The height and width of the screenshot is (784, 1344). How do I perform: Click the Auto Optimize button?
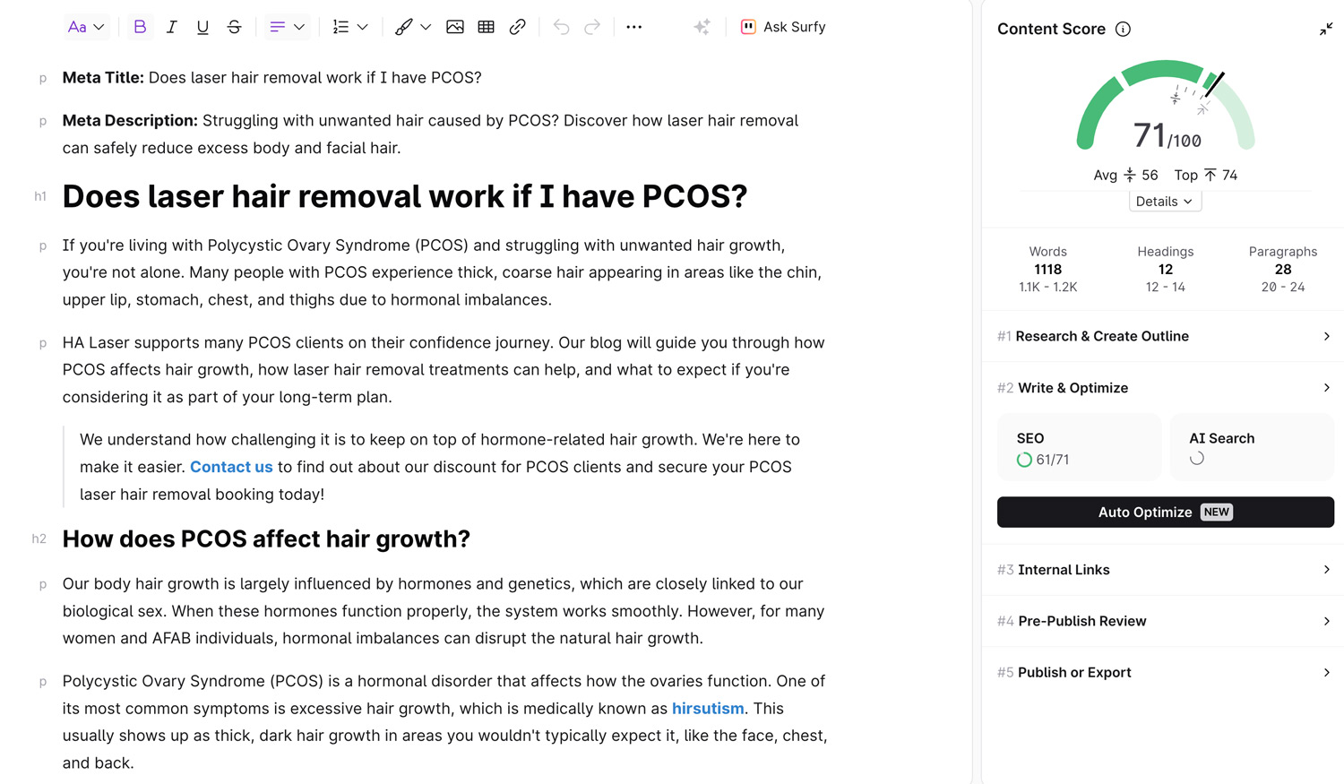pos(1166,513)
